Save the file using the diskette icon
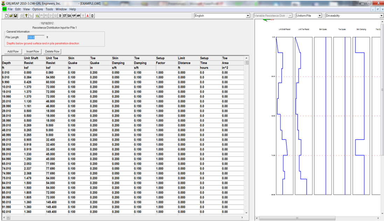384x221 pixels. click(15, 16)
